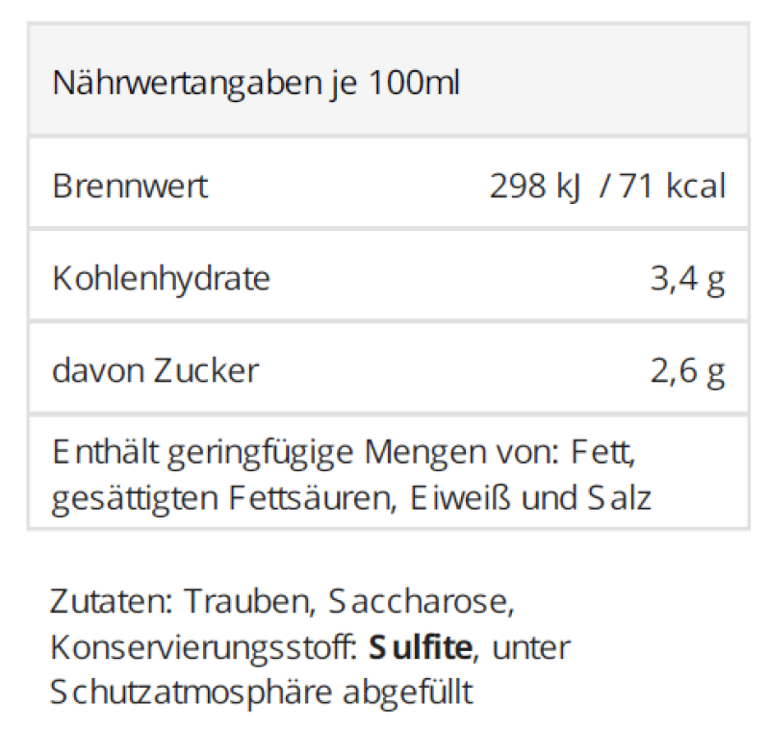The width and height of the screenshot is (769, 729).
Task: Select the "Brennwert" row label
Action: [x=130, y=186]
